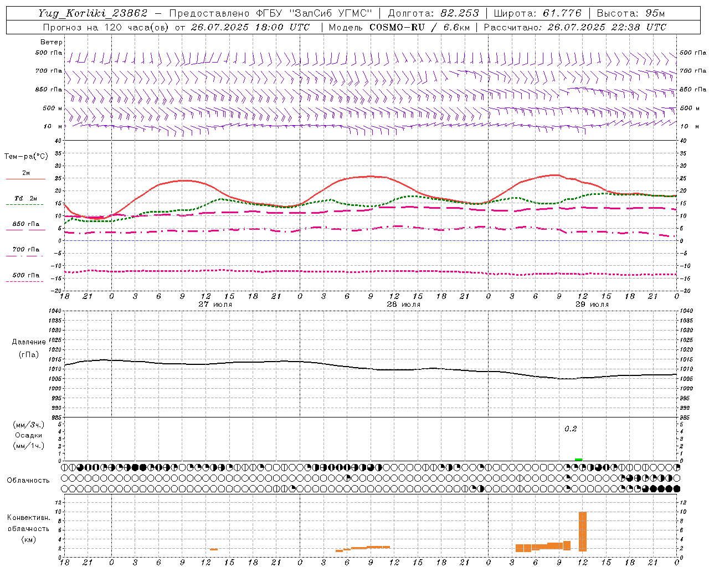The height and width of the screenshot is (567, 709).
Task: Click the Рассчитано: 26.07.2025 22:38 UTC text
Action: pos(575,27)
